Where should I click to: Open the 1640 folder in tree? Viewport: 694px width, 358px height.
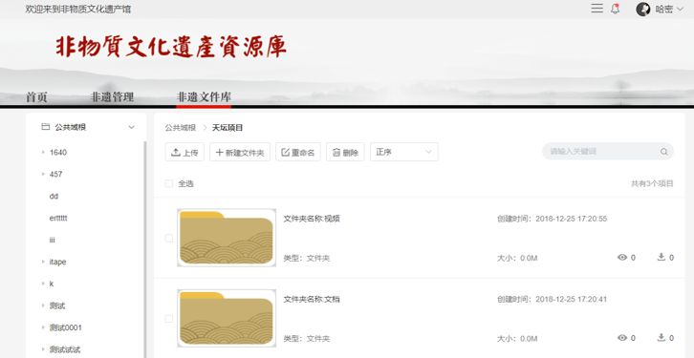click(58, 152)
